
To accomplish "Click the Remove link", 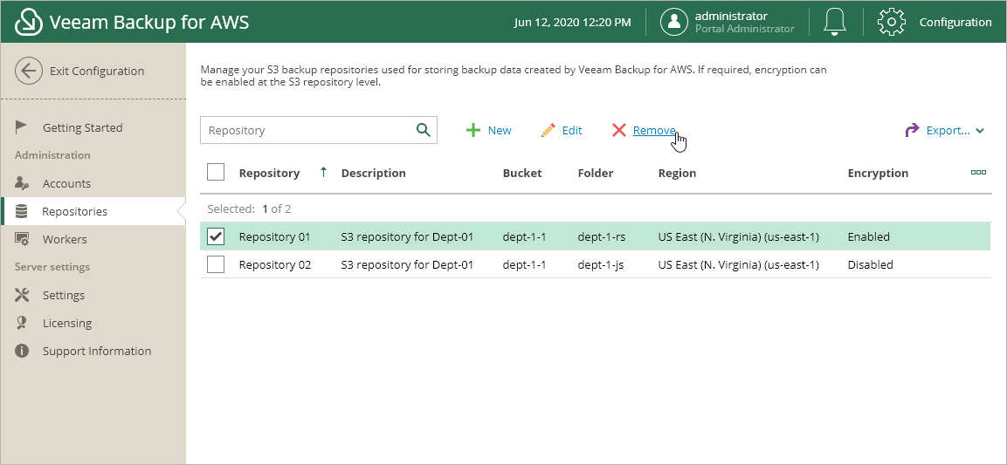I will (654, 130).
